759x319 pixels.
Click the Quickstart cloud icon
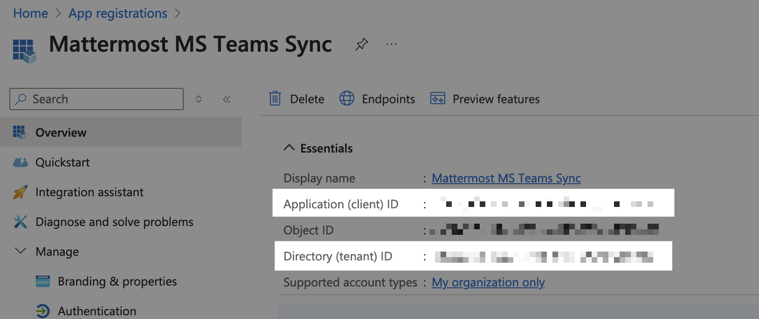click(x=21, y=162)
